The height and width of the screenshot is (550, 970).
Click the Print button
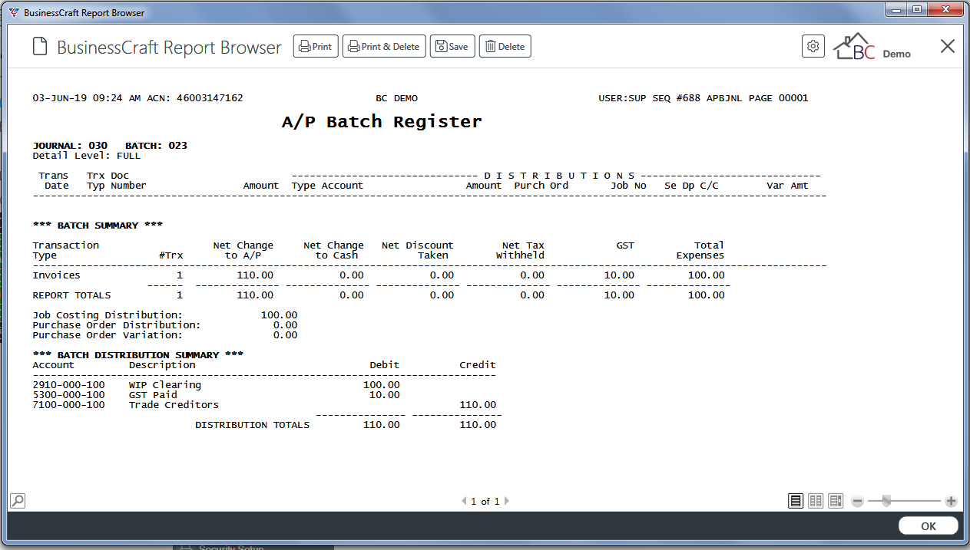316,47
